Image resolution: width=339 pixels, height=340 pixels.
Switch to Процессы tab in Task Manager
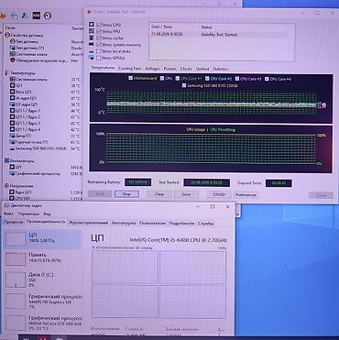[14, 222]
